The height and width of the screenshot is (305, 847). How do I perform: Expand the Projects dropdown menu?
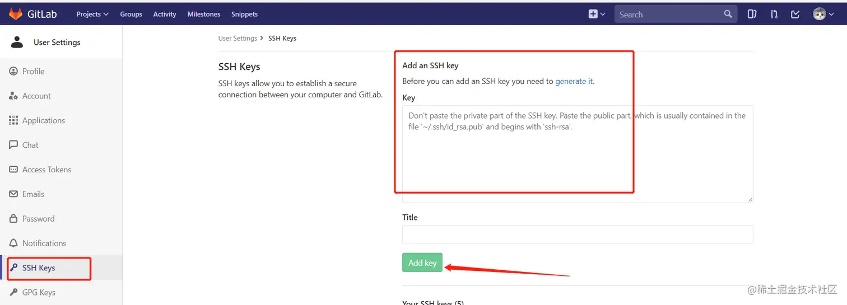pos(92,14)
